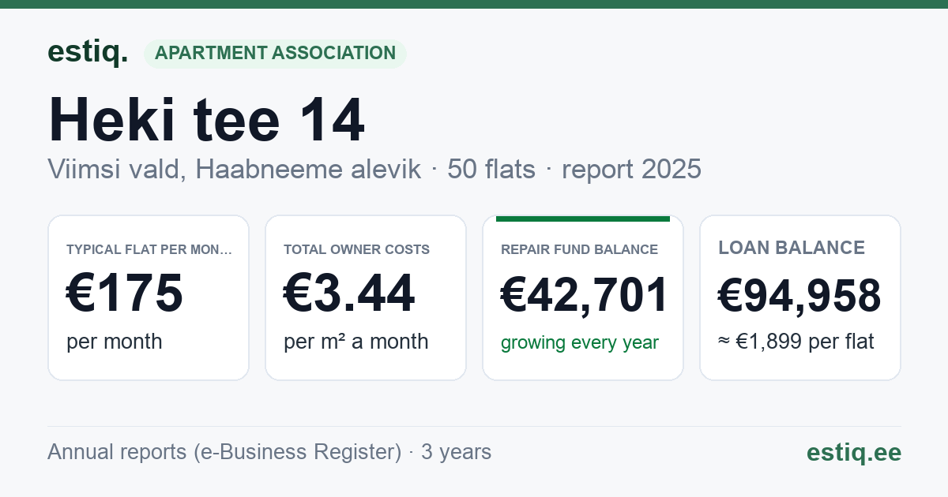
Task: Open the Repair fund balance card
Action: click(583, 297)
